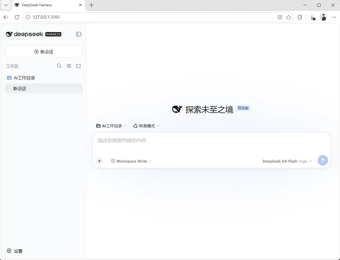Add a new workspace folder icon

[78, 66]
